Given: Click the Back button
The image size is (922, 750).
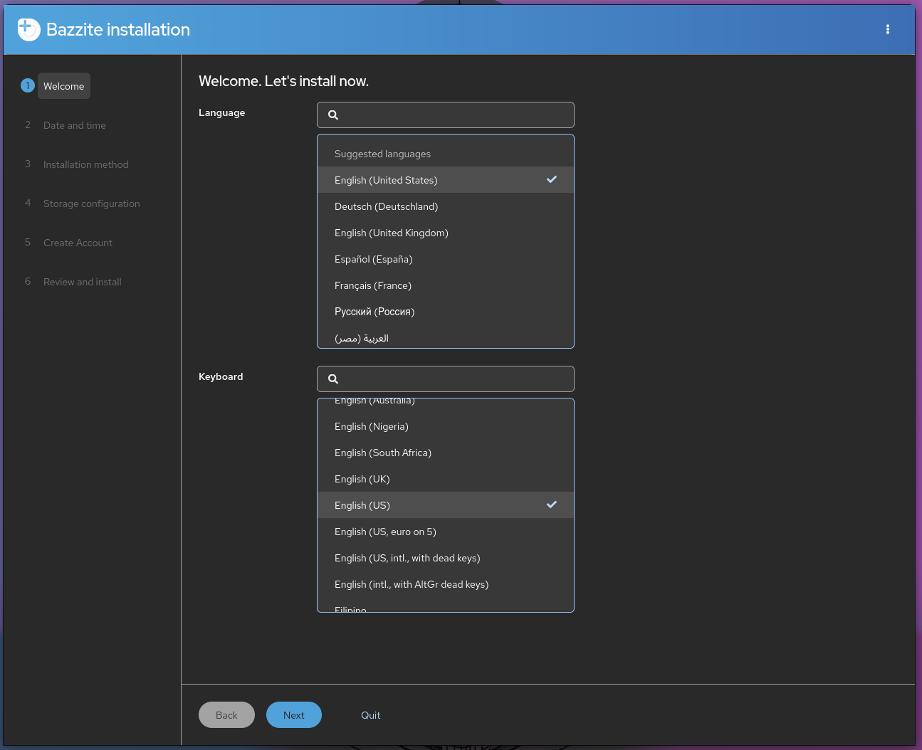Looking at the screenshot, I should 226,714.
